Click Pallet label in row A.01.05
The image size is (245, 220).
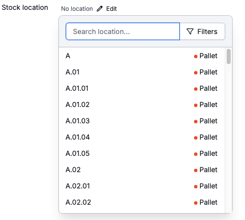pos(208,153)
